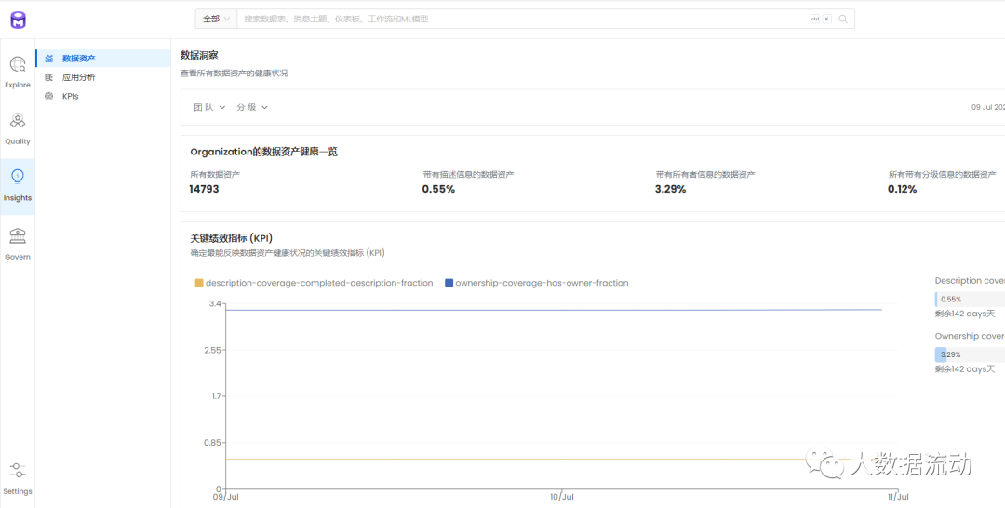
Task: Click the 0.55% description statistic in summary
Action: click(438, 189)
